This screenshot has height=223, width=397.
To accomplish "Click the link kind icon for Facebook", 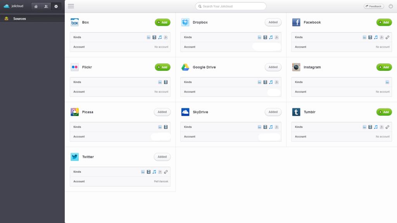I will (x=387, y=37).
